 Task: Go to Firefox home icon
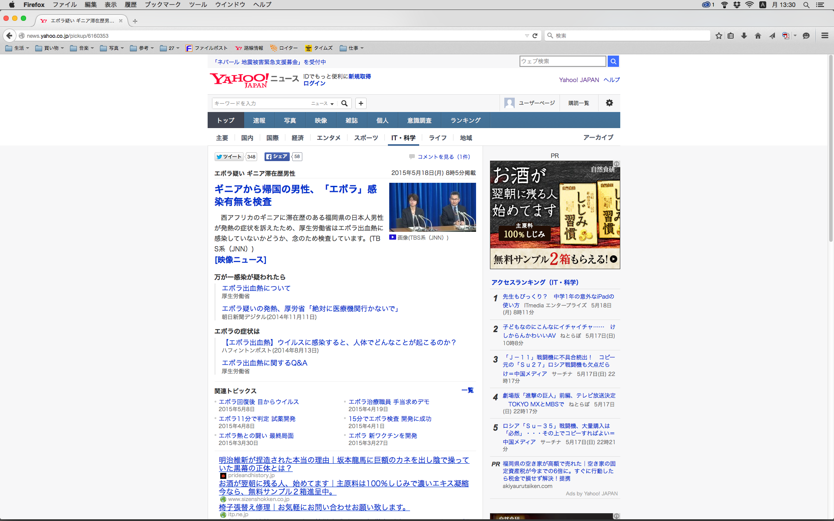758,36
